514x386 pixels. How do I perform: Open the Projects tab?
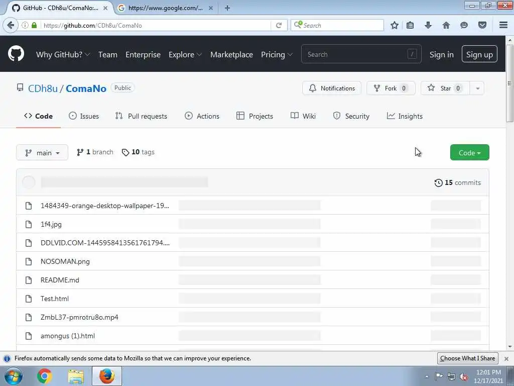254,116
